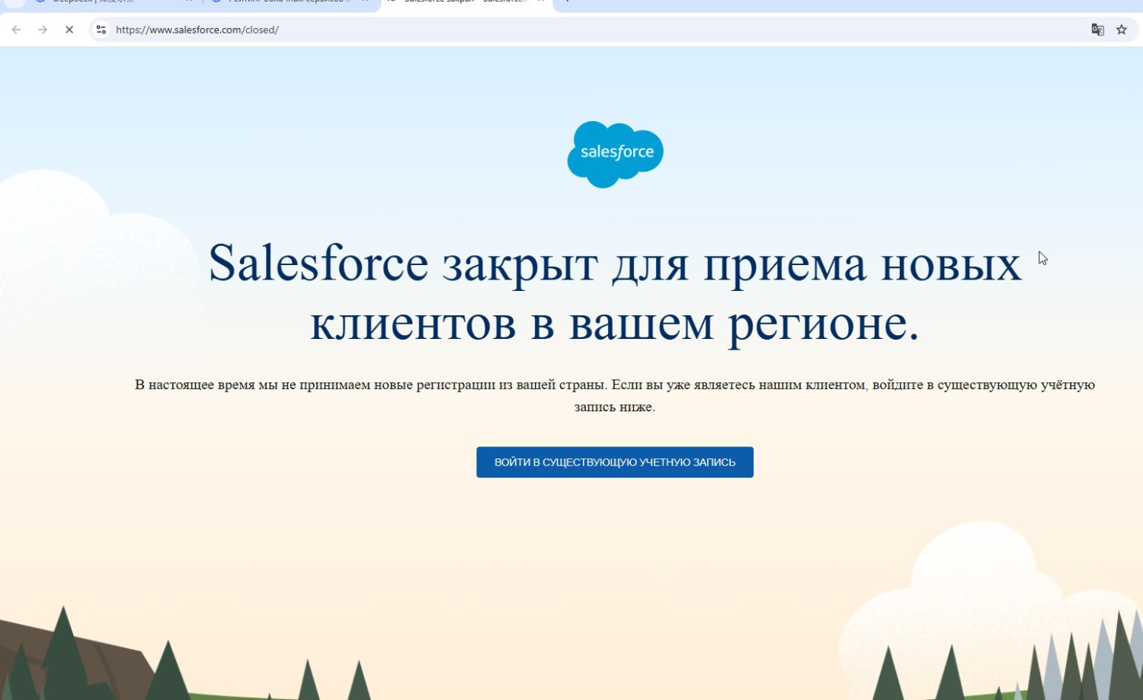Close the Salesforce tab
1143x700 pixels.
540,2
